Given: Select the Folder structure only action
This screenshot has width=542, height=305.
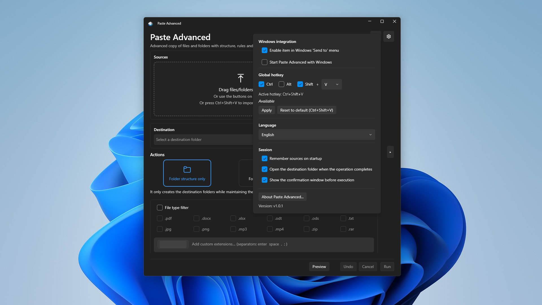Looking at the screenshot, I should pos(187,173).
